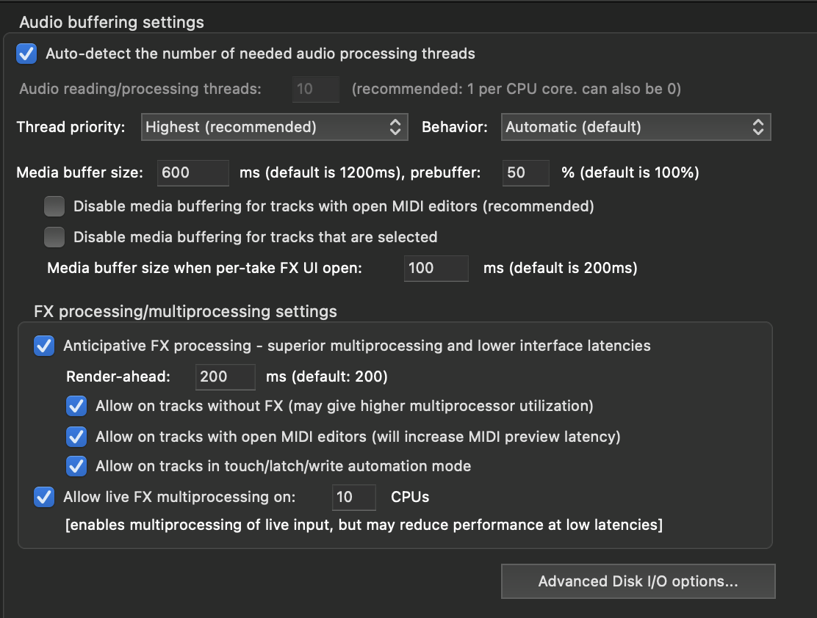Click the 'ms (default: 200)' text

point(327,377)
